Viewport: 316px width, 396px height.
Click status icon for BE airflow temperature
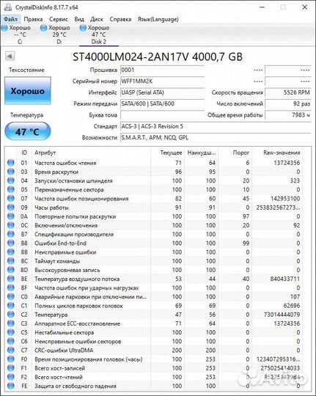click(x=10, y=279)
